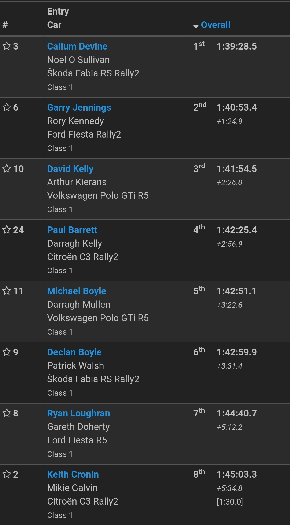
Task: Star Callum Devine's entry number 3
Action: click(7, 46)
